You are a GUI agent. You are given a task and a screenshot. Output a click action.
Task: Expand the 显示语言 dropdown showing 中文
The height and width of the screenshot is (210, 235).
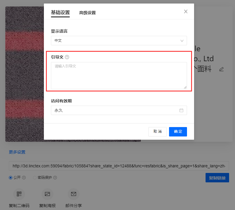pos(119,41)
